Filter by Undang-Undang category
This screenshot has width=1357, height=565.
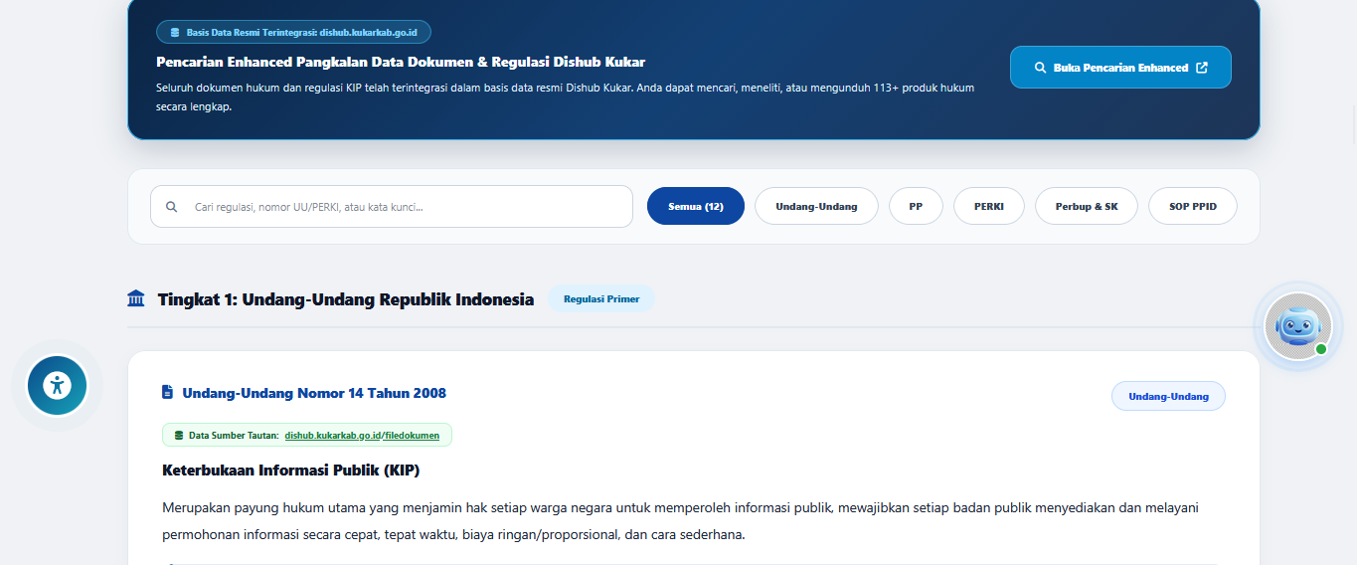[816, 206]
